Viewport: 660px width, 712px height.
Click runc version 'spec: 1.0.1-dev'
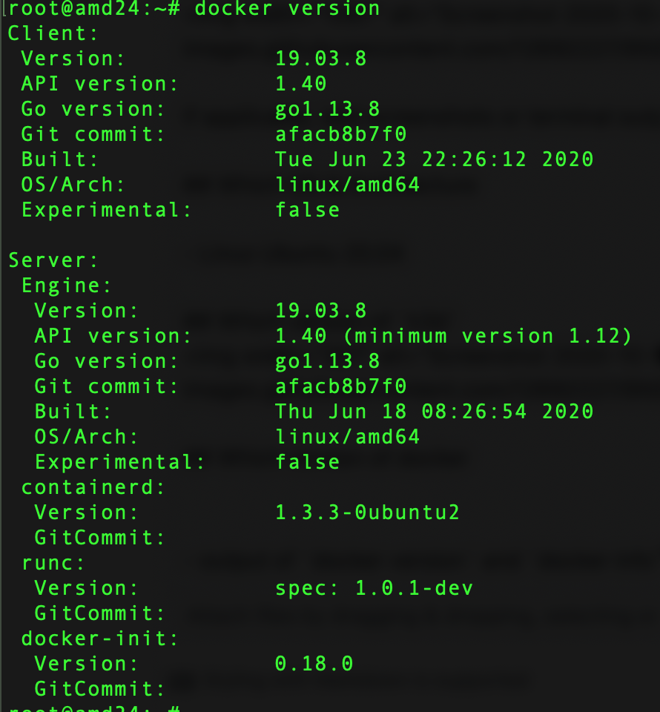click(x=374, y=588)
